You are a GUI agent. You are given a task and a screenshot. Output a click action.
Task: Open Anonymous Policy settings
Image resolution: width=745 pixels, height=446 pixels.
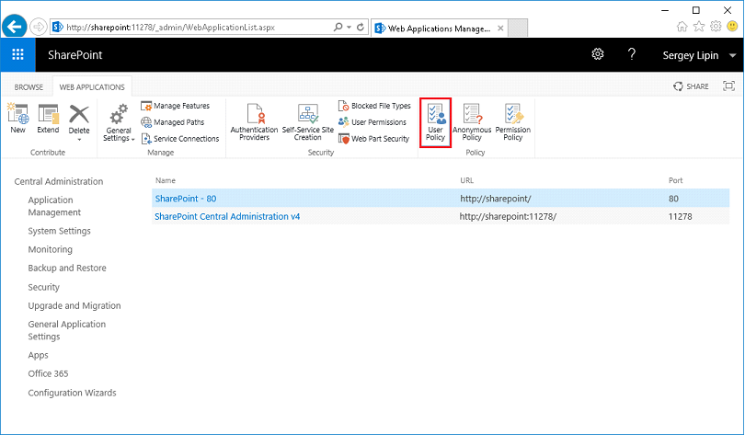click(x=472, y=122)
